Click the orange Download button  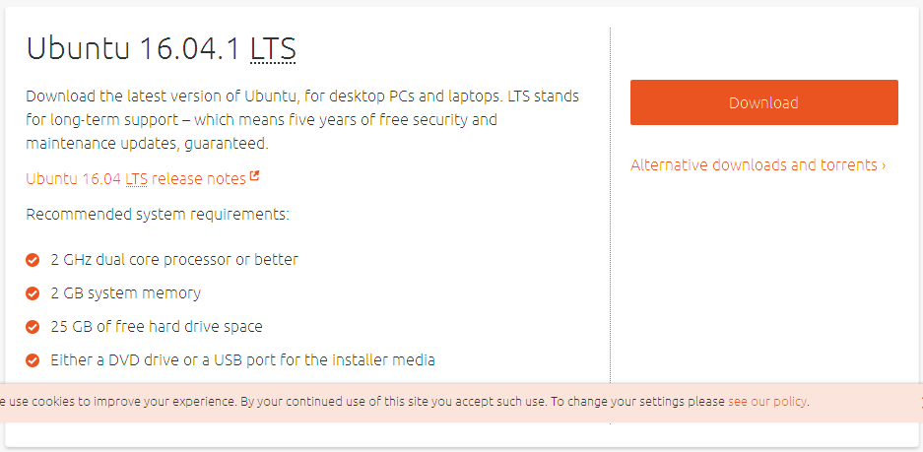pyautogui.click(x=763, y=102)
